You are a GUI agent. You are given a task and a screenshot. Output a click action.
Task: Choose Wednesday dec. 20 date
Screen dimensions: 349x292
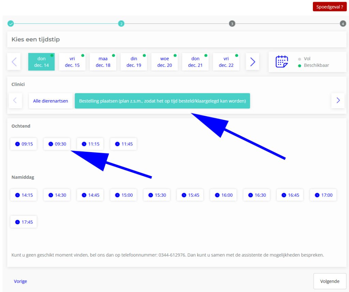pyautogui.click(x=165, y=62)
